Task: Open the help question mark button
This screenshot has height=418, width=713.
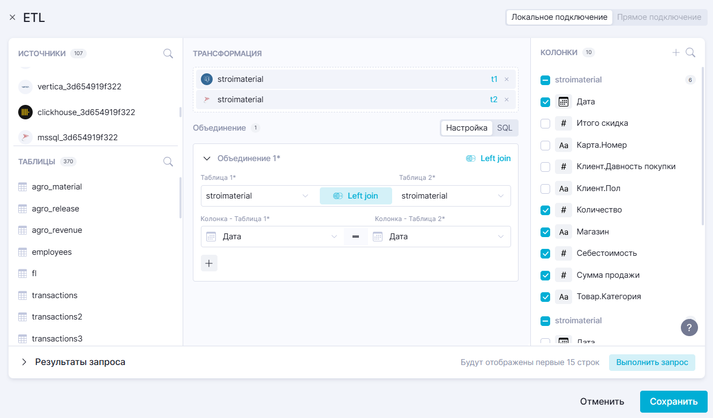Action: (689, 328)
